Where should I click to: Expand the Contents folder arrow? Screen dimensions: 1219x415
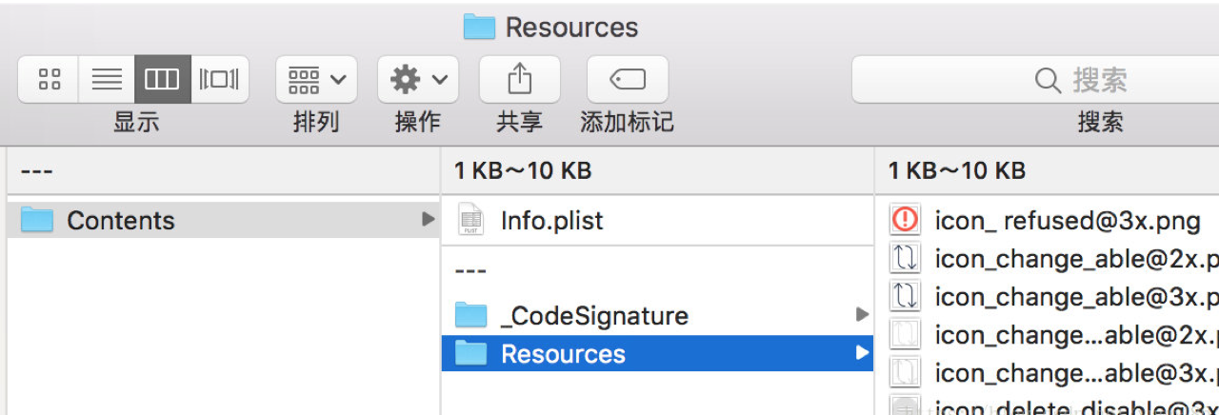(x=428, y=220)
